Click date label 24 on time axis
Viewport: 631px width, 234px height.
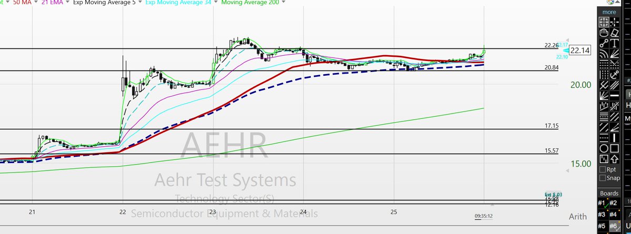[304, 211]
